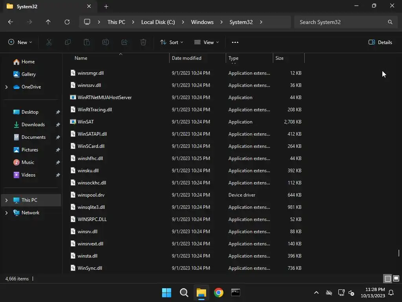Select the file winspool.drv
402x302 pixels.
[91, 195]
